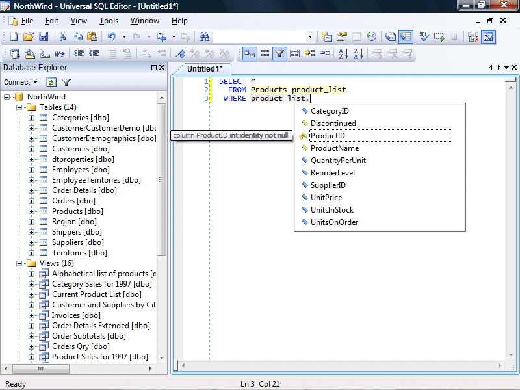This screenshot has height=390, width=520.
Task: Choose ProductName from autocomplete list
Action: click(x=334, y=148)
